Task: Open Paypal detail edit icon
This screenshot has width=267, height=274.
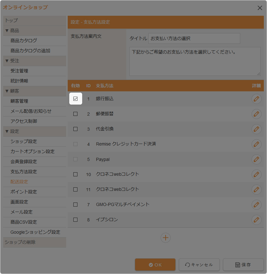Action: click(x=256, y=159)
